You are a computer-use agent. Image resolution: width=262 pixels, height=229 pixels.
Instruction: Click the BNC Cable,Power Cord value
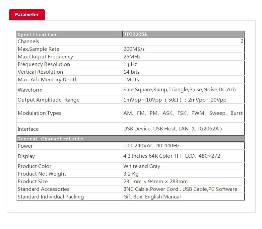(180, 189)
